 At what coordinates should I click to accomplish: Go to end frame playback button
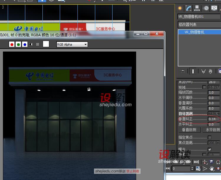click(196, 162)
